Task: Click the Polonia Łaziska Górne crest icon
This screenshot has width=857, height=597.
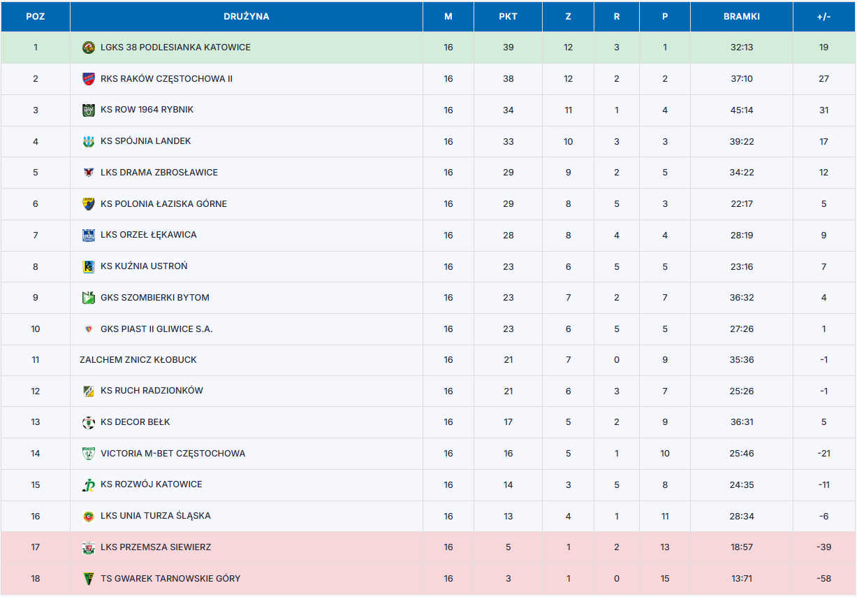Action: pos(88,204)
